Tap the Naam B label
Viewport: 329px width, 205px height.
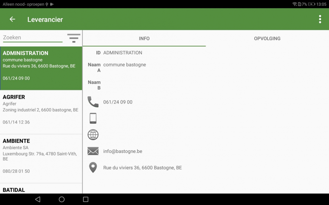click(94, 85)
